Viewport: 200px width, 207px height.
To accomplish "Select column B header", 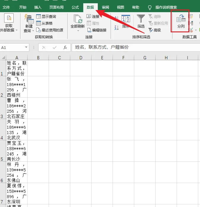I will (38, 58).
